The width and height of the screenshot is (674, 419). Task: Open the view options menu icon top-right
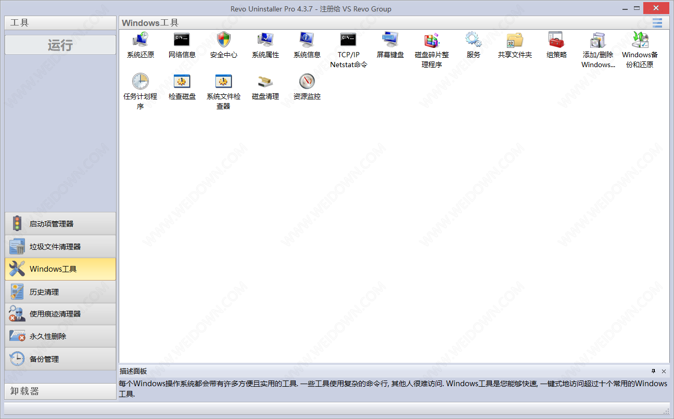(x=657, y=23)
